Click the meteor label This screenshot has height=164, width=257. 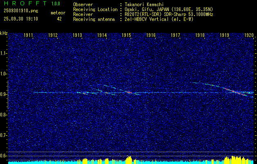pos(58,13)
